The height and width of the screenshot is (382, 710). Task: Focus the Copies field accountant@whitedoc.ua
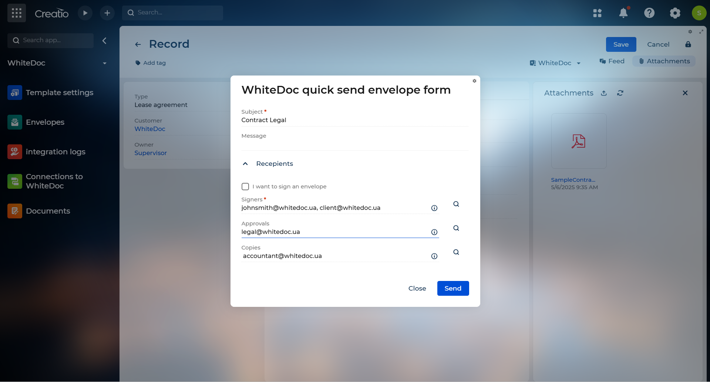pos(335,256)
